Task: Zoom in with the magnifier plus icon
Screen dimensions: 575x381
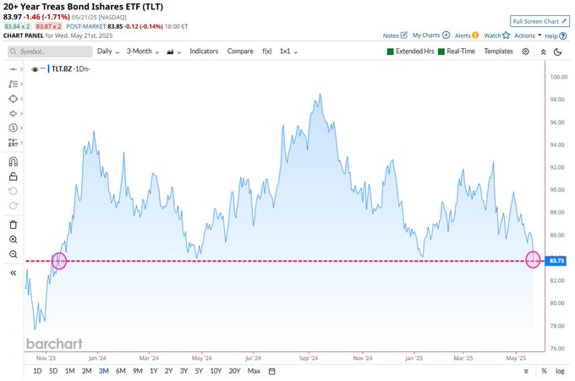Action: pos(14,240)
